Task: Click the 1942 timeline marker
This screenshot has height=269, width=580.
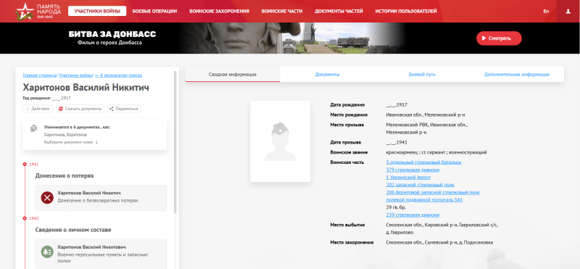Action: coord(25,218)
